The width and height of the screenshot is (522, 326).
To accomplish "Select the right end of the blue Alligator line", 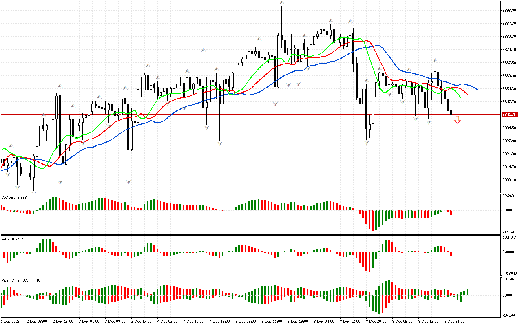I will tap(476, 89).
